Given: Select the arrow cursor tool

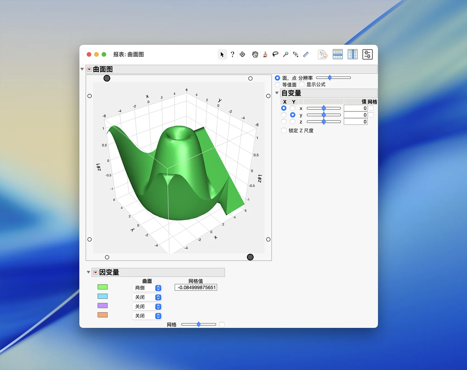Looking at the screenshot, I should 222,54.
